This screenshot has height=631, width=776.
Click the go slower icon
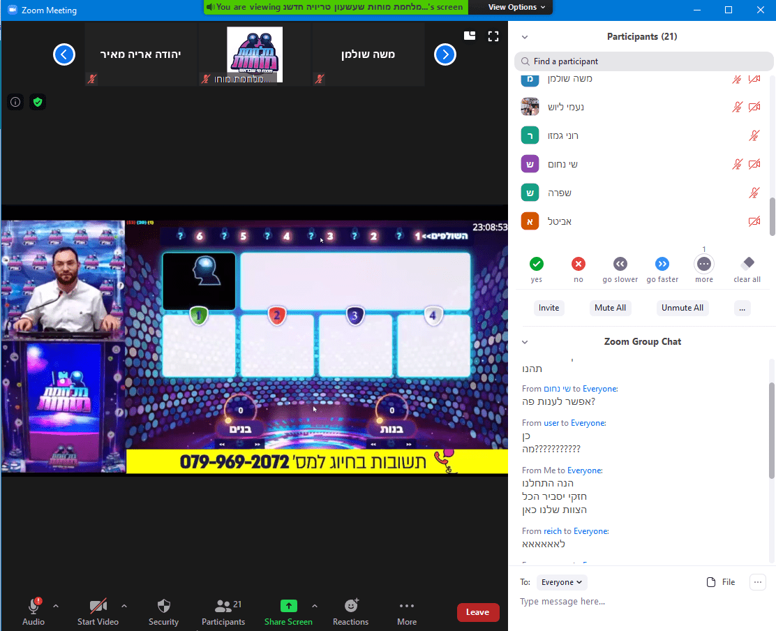620,264
